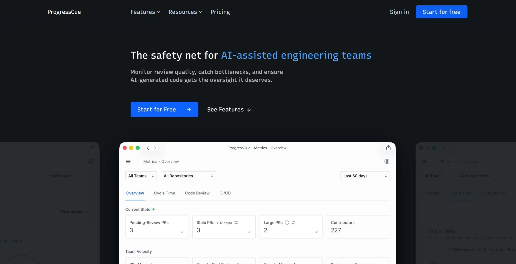The image size is (516, 264).
Task: Click the Large PRs info icon
Action: coord(287,223)
